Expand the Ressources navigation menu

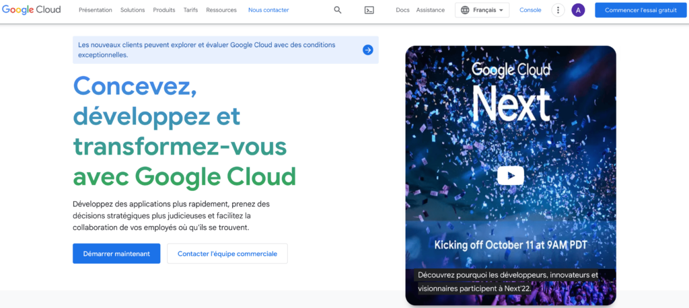coord(221,10)
